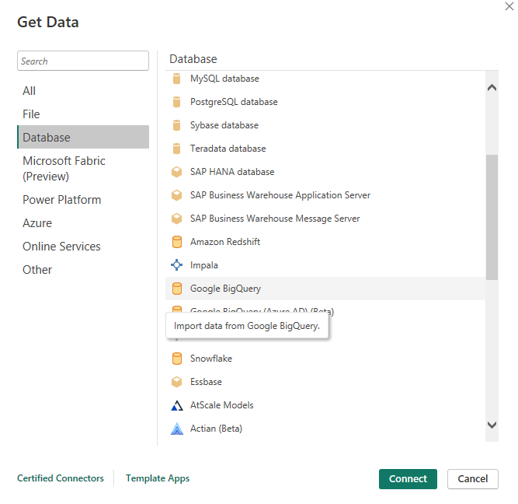Click the SAP HANA database cube icon
The image size is (518, 504).
(177, 172)
